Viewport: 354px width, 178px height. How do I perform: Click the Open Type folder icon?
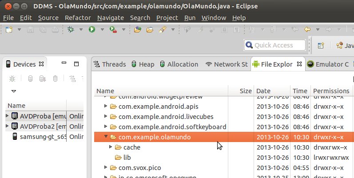tap(138, 30)
